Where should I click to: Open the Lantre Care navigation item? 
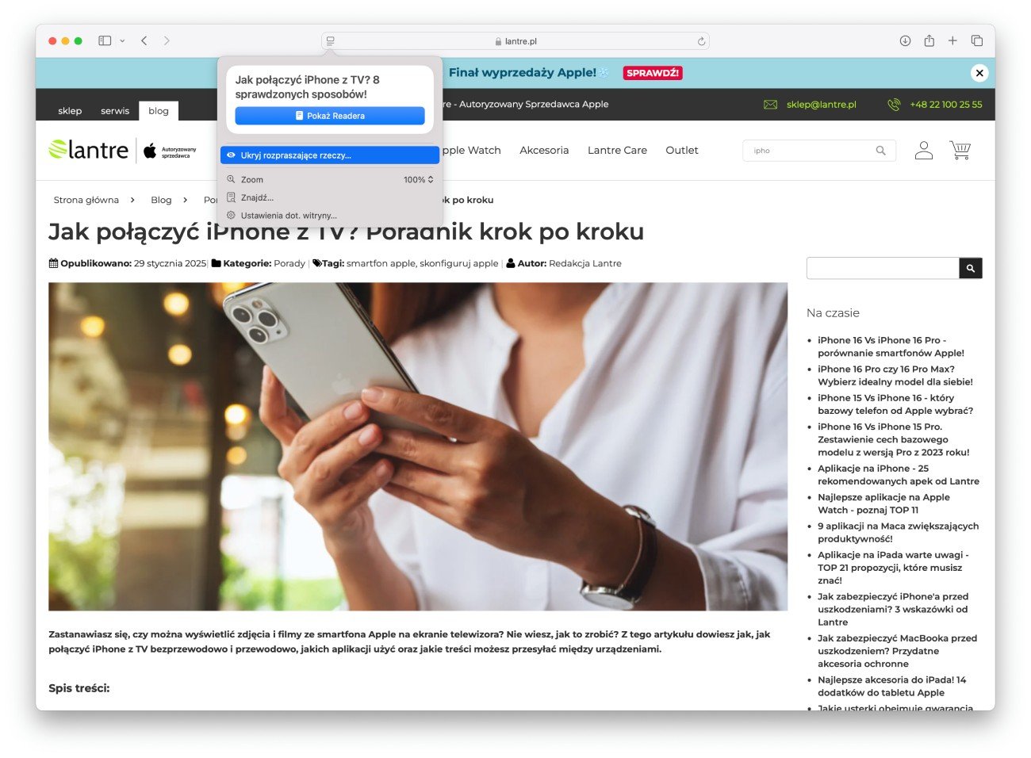click(617, 150)
